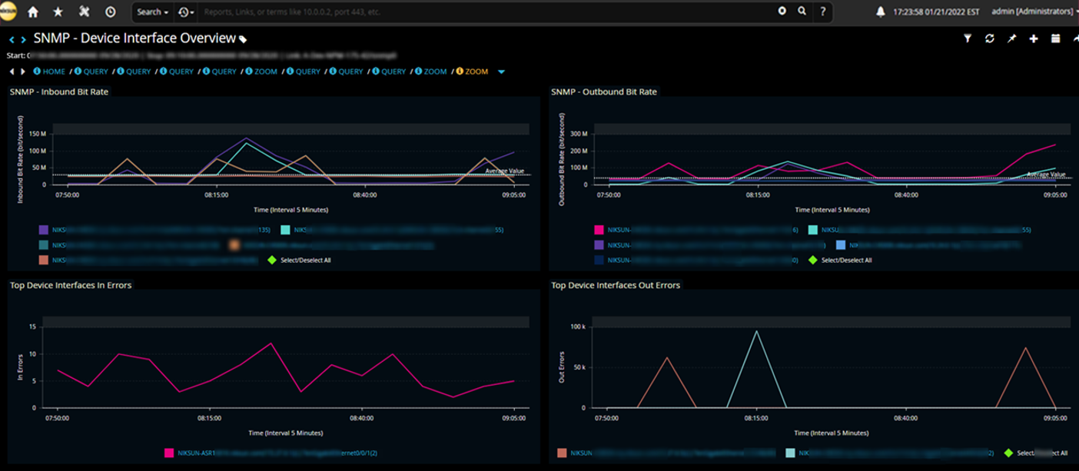This screenshot has height=471, width=1079.
Task: Click the Average Value label in Outbound chart
Action: 1046,174
